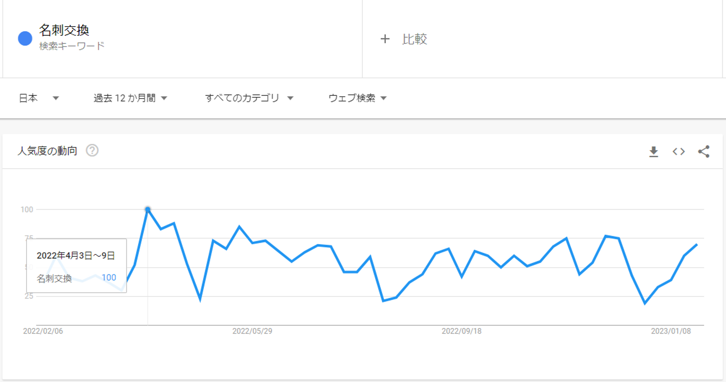Click the 名刺交換 search term
This screenshot has width=726, height=382.
pyautogui.click(x=64, y=30)
